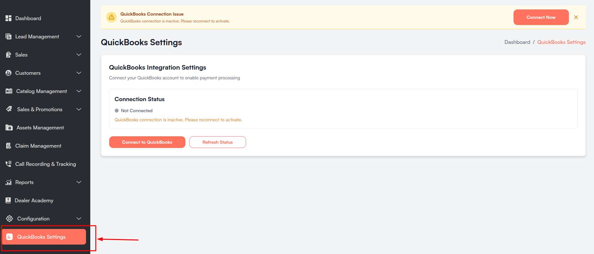Click Connect to QuickBooks button
594x254 pixels.
coord(147,142)
